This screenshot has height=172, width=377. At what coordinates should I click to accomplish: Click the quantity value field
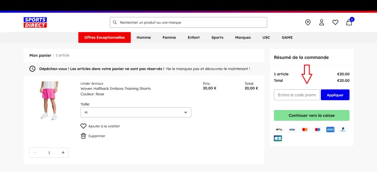(49, 153)
